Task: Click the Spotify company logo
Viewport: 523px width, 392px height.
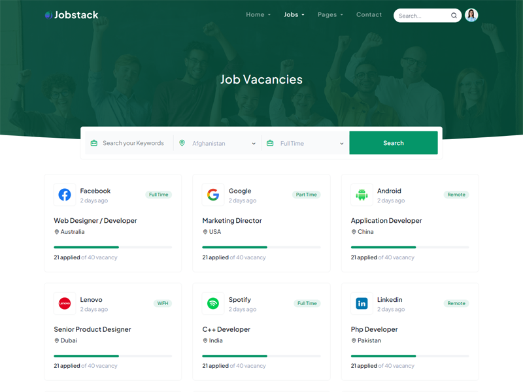Action: (213, 303)
